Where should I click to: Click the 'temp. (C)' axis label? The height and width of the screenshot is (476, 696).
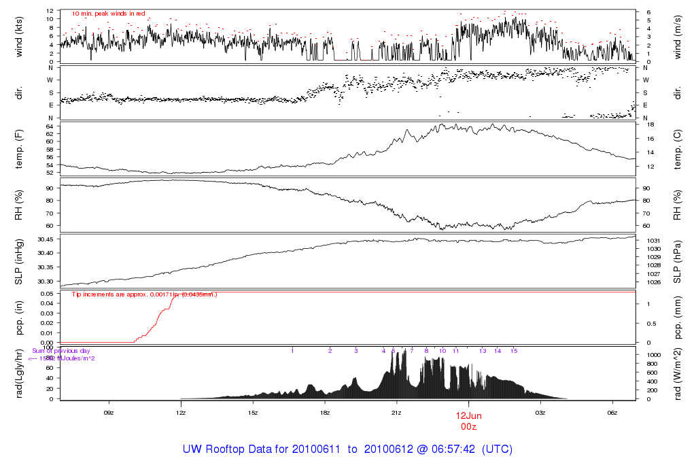coord(678,149)
